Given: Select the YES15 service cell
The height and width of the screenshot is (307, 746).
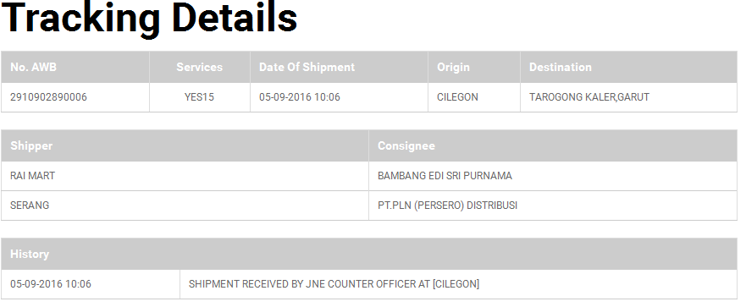Looking at the screenshot, I should 199,97.
